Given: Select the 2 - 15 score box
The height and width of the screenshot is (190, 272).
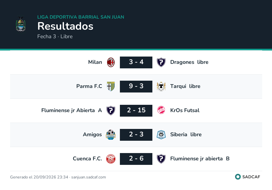Looking at the screenshot, I should 136,111.
